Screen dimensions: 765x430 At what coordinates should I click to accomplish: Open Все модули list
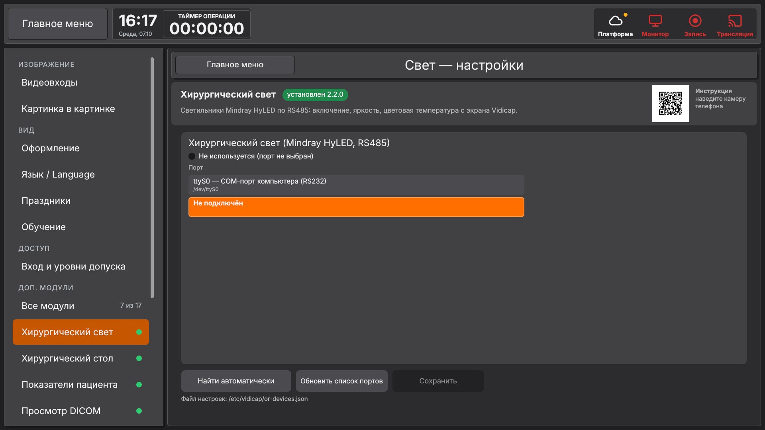[81, 306]
